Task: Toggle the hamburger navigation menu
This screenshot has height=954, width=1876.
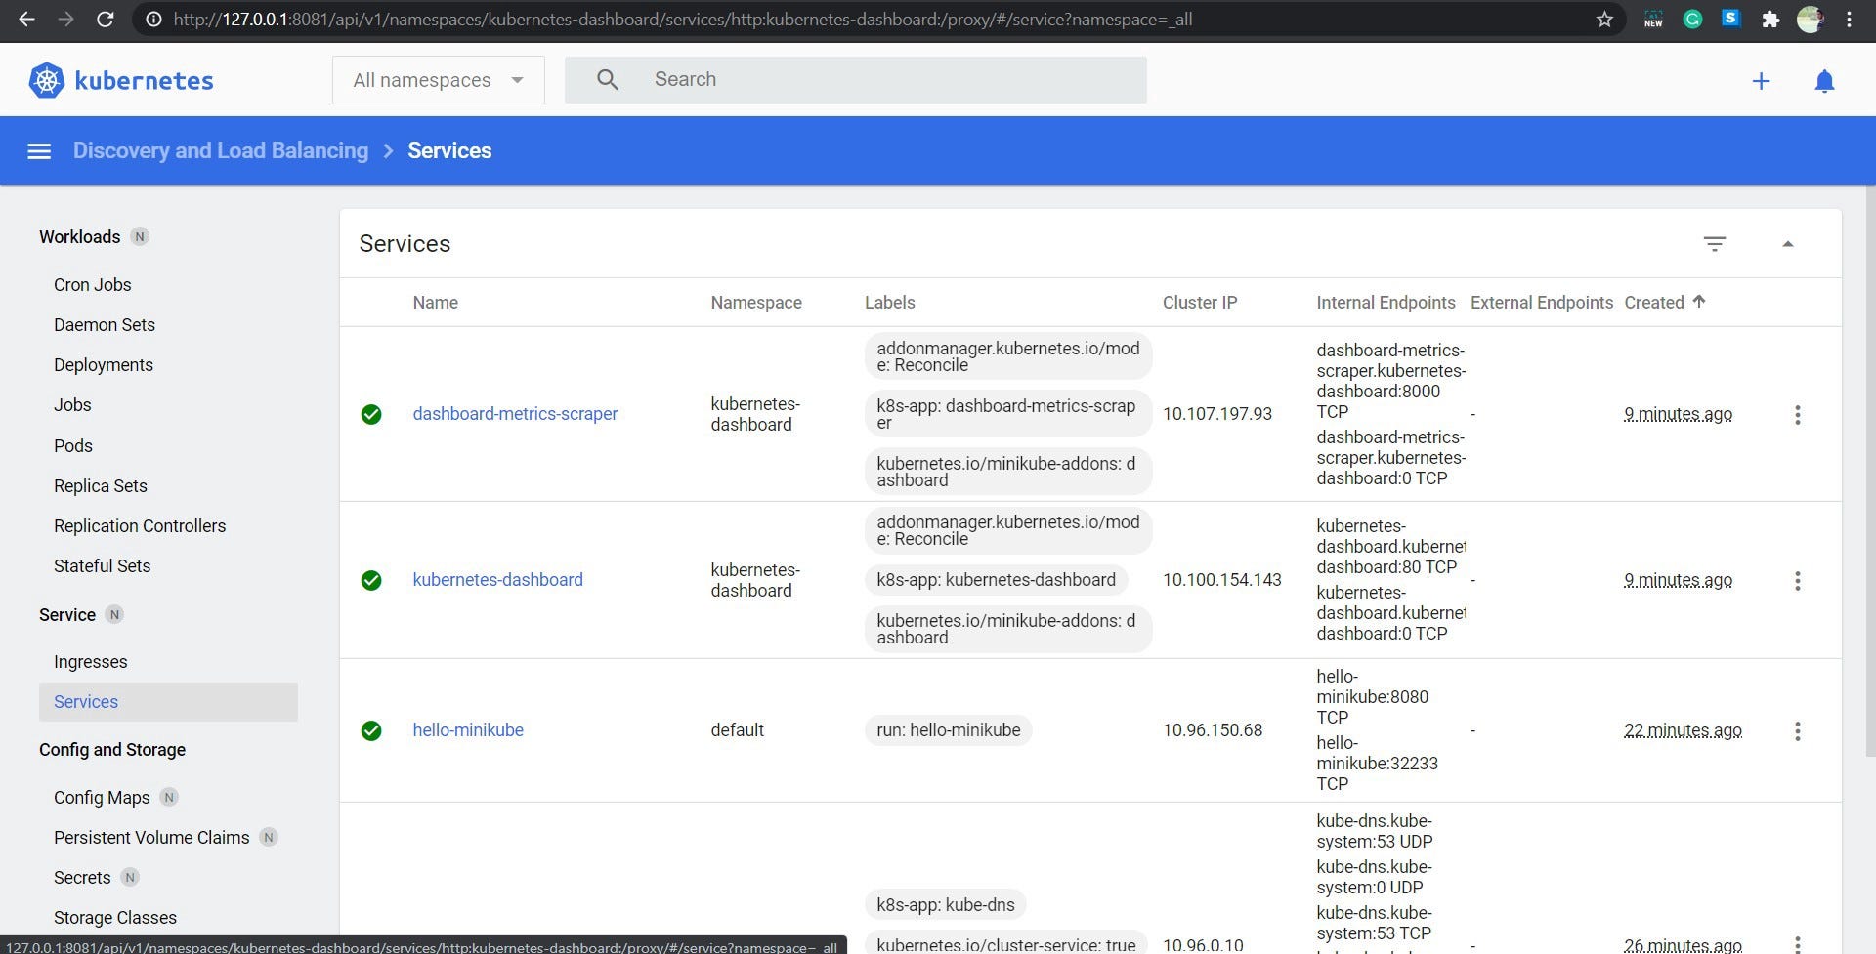Action: pos(39,151)
